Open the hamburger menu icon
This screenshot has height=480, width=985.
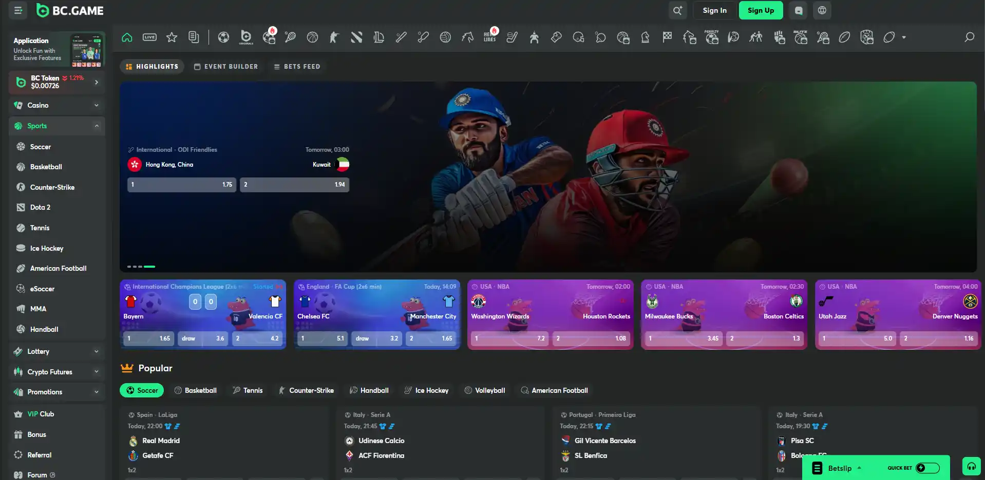(18, 10)
